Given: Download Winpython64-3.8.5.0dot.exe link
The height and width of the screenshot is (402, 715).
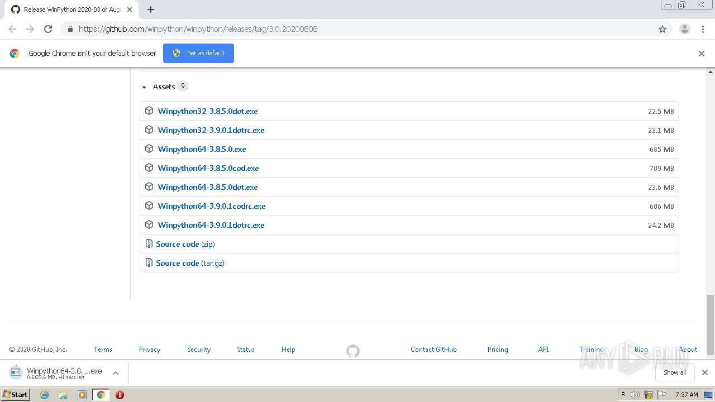Looking at the screenshot, I should pyautogui.click(x=208, y=187).
